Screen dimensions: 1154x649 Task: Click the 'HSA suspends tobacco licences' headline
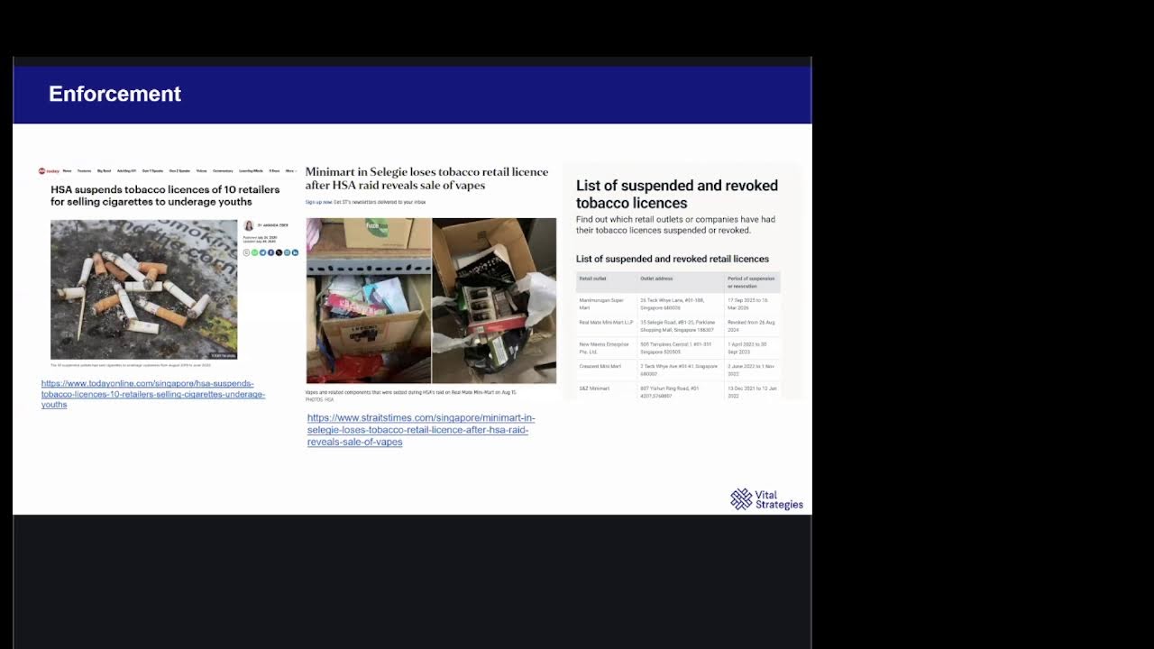coord(165,196)
